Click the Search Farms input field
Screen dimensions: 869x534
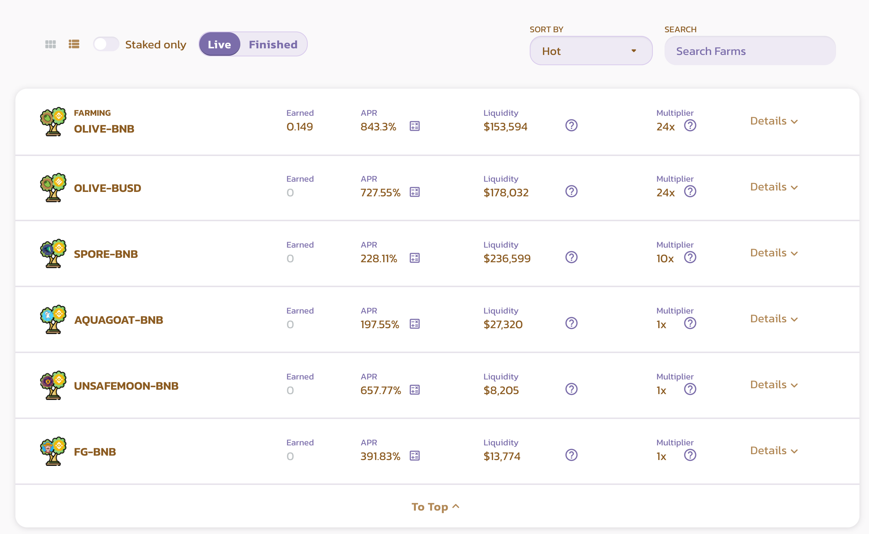pos(750,51)
